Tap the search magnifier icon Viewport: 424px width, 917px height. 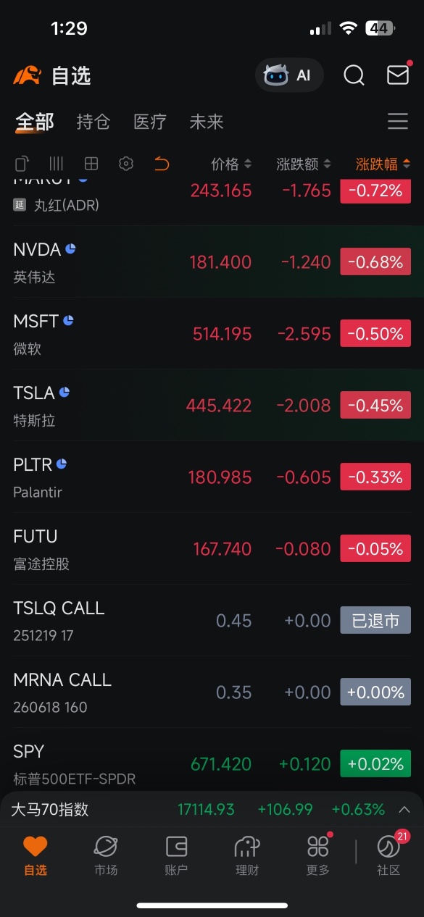coord(354,75)
